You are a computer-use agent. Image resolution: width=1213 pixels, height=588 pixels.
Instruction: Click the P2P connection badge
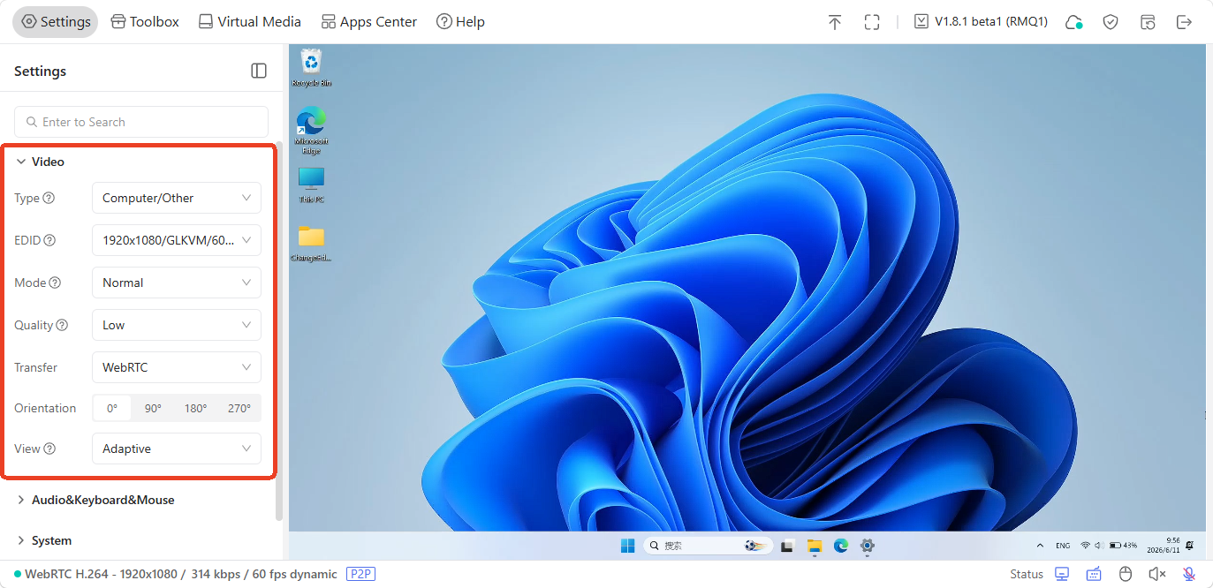click(360, 574)
